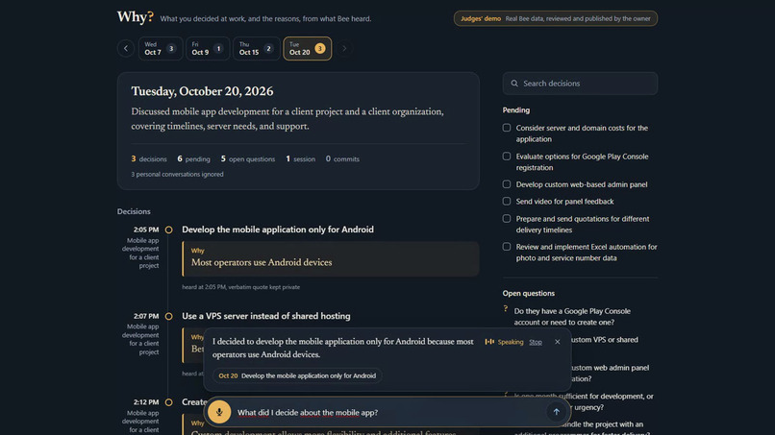775x435 pixels.
Task: Close the answer popup with X
Action: tap(557, 342)
